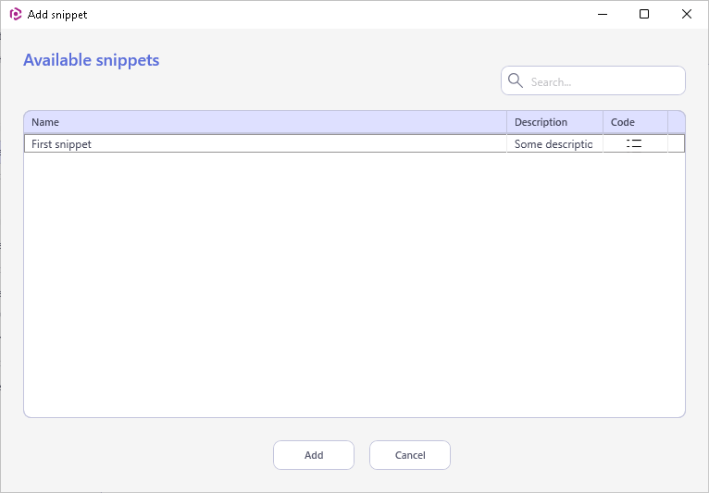
Task: Click the app logo in the title bar
Action: 16,14
